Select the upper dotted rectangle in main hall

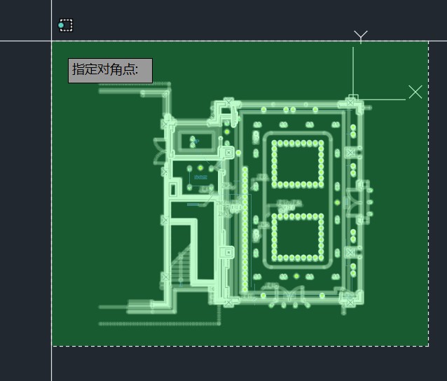click(298, 164)
